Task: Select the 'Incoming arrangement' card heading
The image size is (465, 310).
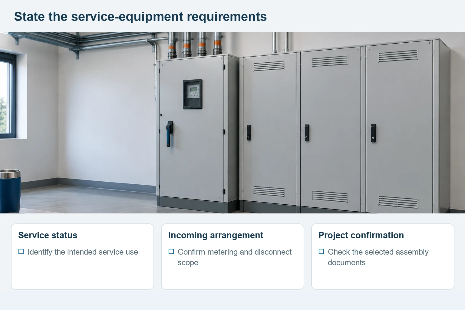Action: coord(216,235)
